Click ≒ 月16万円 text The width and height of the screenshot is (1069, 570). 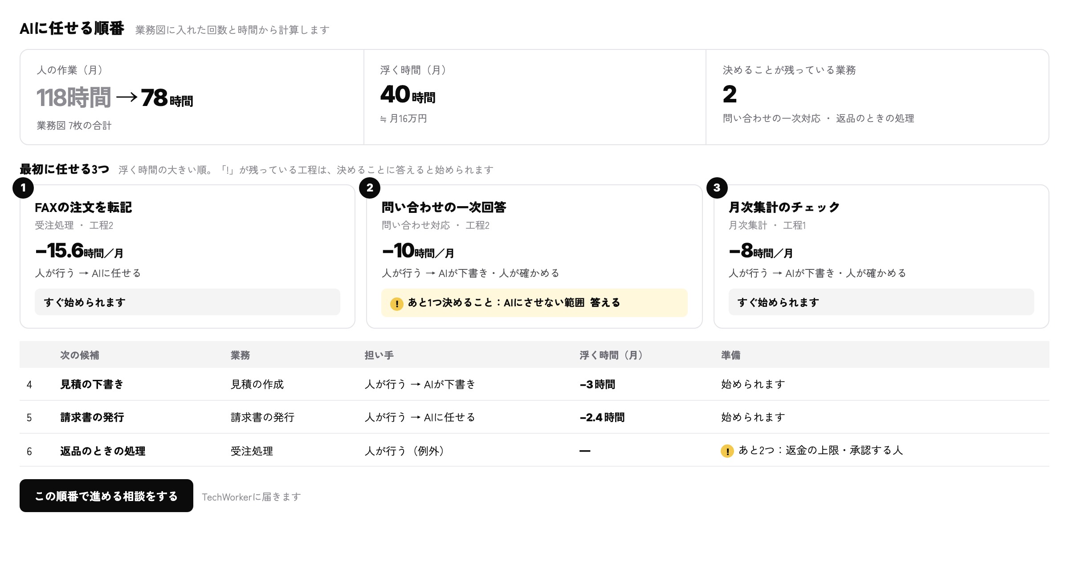(x=404, y=118)
